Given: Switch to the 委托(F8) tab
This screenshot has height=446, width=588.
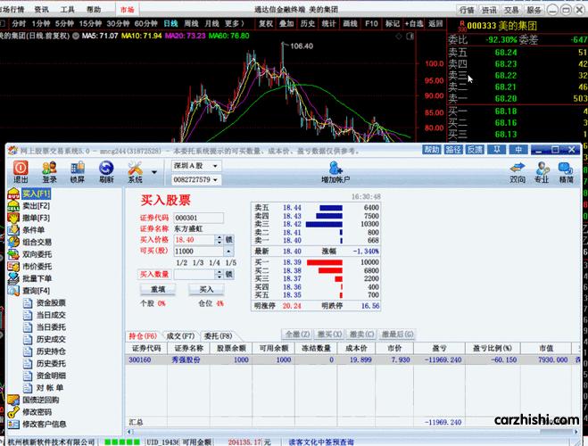Looking at the screenshot, I should click(x=218, y=335).
